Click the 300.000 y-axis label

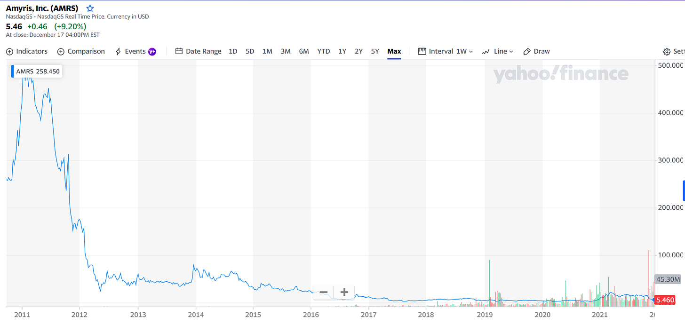point(670,160)
